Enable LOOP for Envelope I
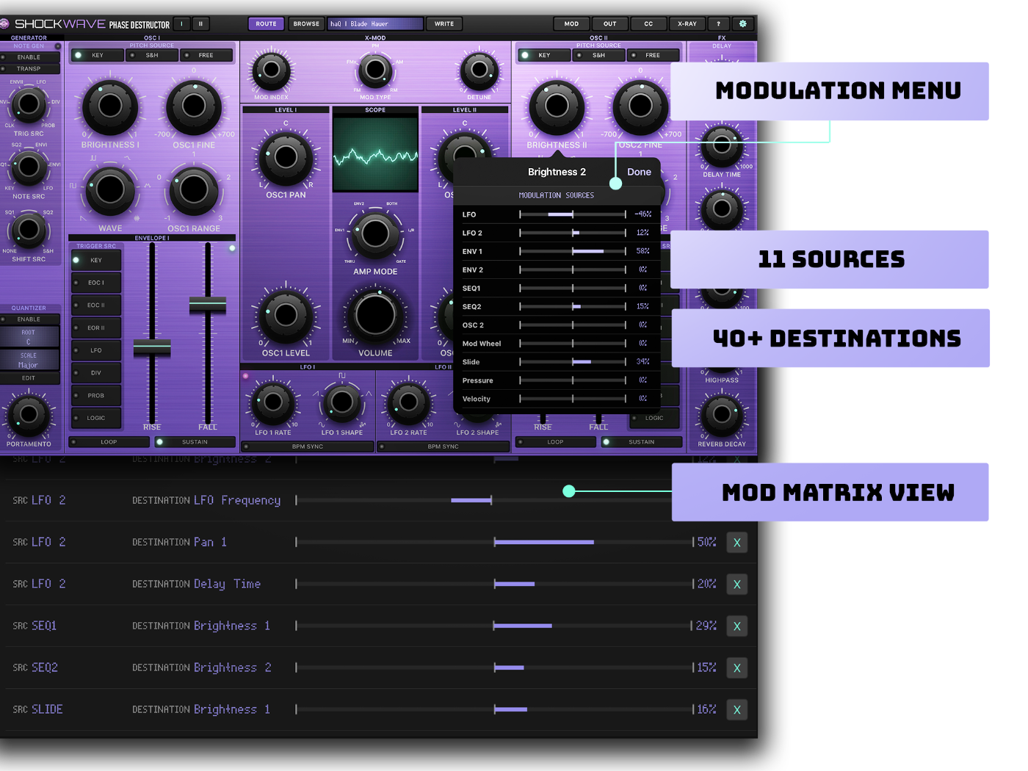This screenshot has height=771, width=1028. [x=109, y=442]
